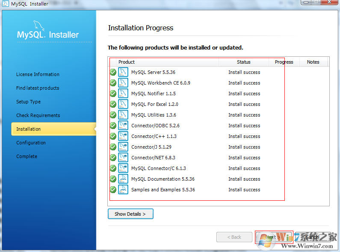Select the Connector/ODBC 5.2.6 row text
Screen dimensions: 340x252
[155, 126]
